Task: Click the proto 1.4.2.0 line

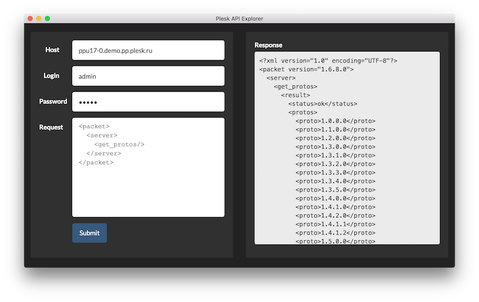Action: click(x=335, y=215)
